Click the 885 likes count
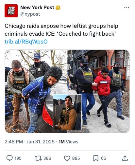 [x=76, y=158]
